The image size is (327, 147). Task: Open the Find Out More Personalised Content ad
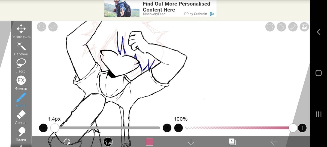click(x=177, y=7)
